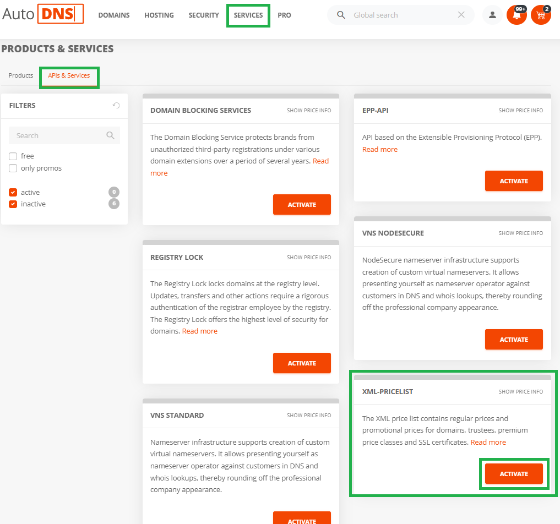The height and width of the screenshot is (524, 560).
Task: Open the DOMAINS menu
Action: click(114, 15)
